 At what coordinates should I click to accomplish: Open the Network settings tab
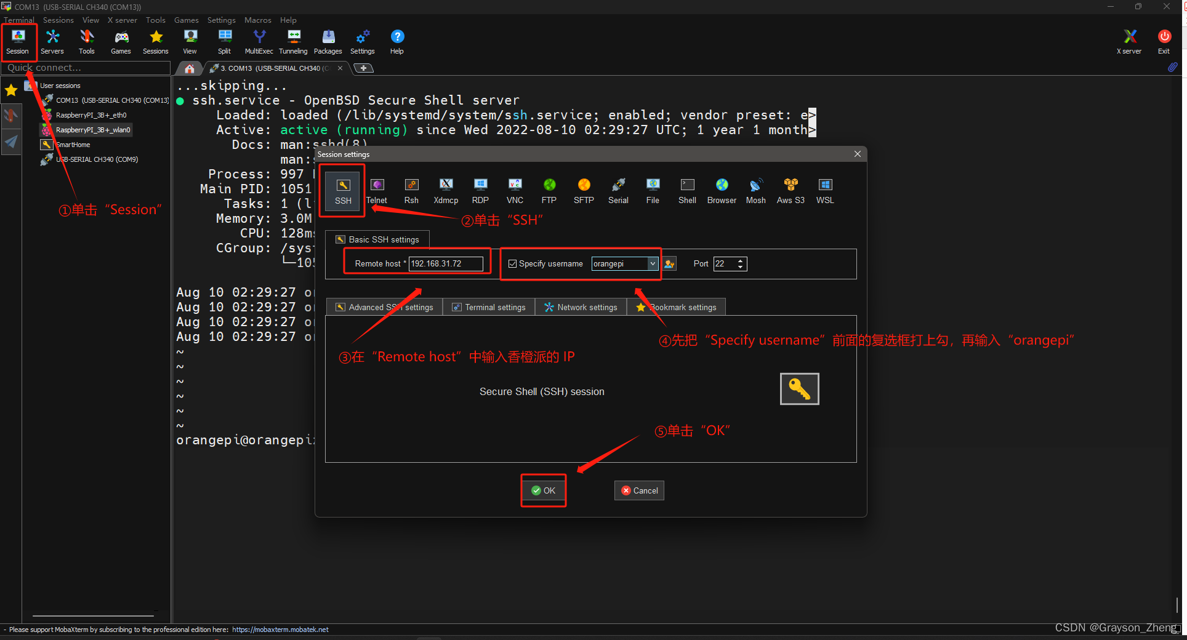coord(581,307)
